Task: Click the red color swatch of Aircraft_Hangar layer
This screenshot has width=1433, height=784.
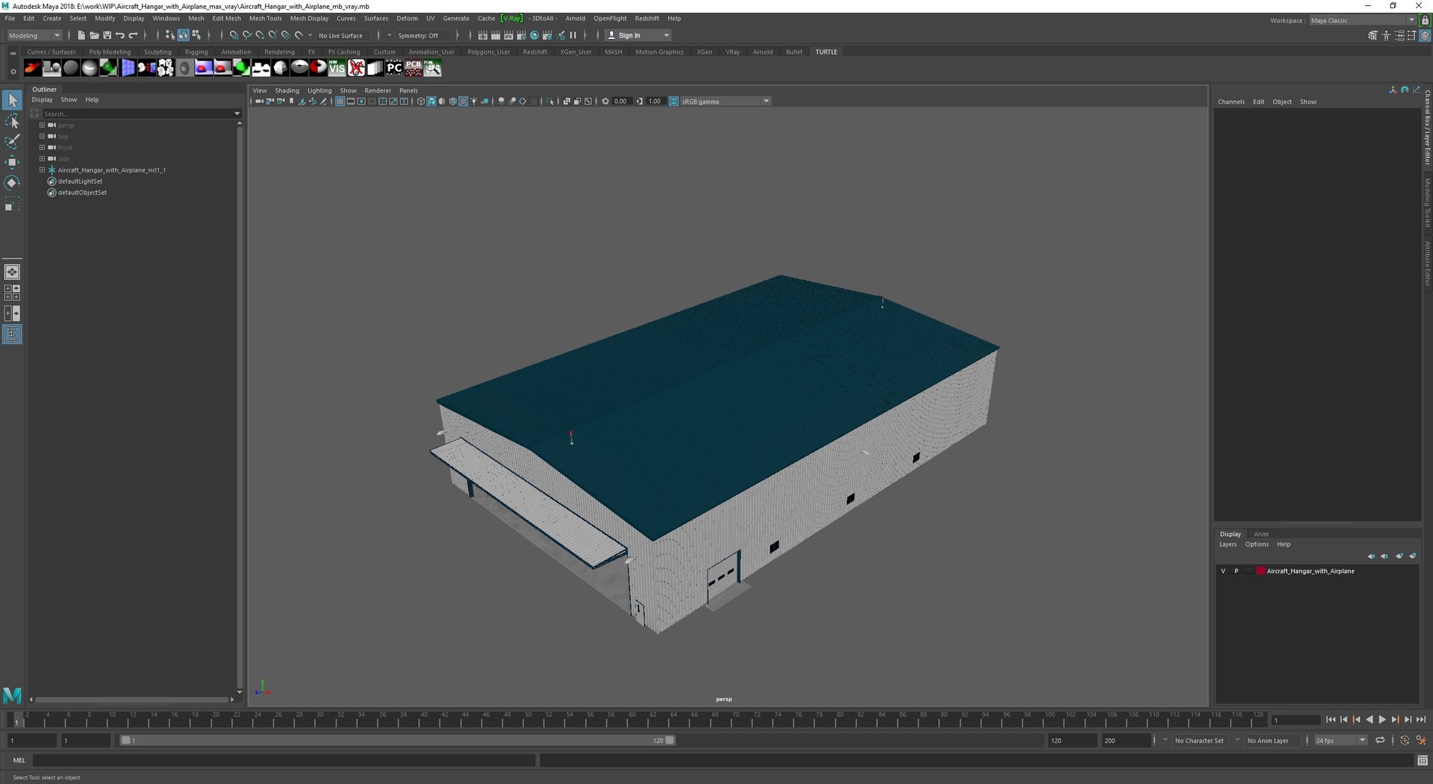Action: coord(1260,571)
